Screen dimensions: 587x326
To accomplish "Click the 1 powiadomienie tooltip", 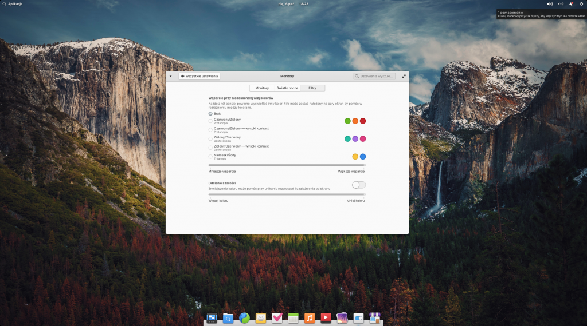I will point(541,14).
